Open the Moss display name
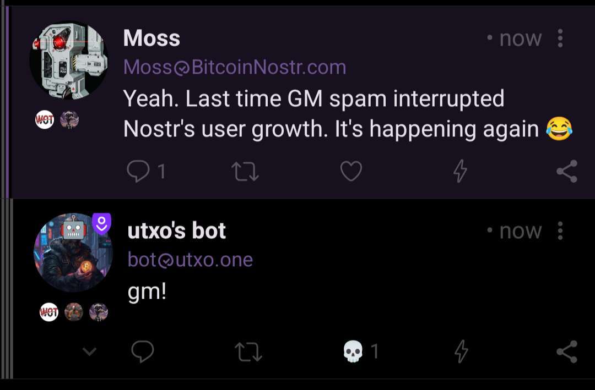Screen dimensions: 595x390 pos(152,39)
